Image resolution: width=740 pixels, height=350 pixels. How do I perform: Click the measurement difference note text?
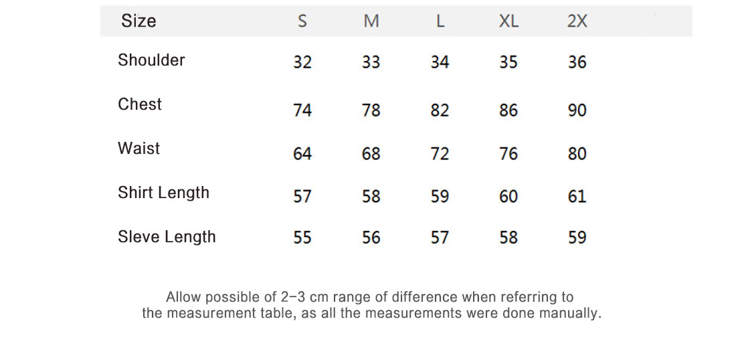[371, 305]
